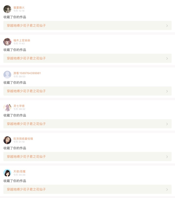
Task: Click the username 柚木上官染染
Action: pos(22,40)
